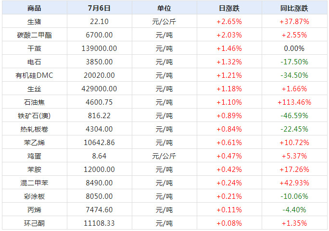This screenshot has width=329, height=231.
Task: Click the 7月6日 column header
Action: 100,8
